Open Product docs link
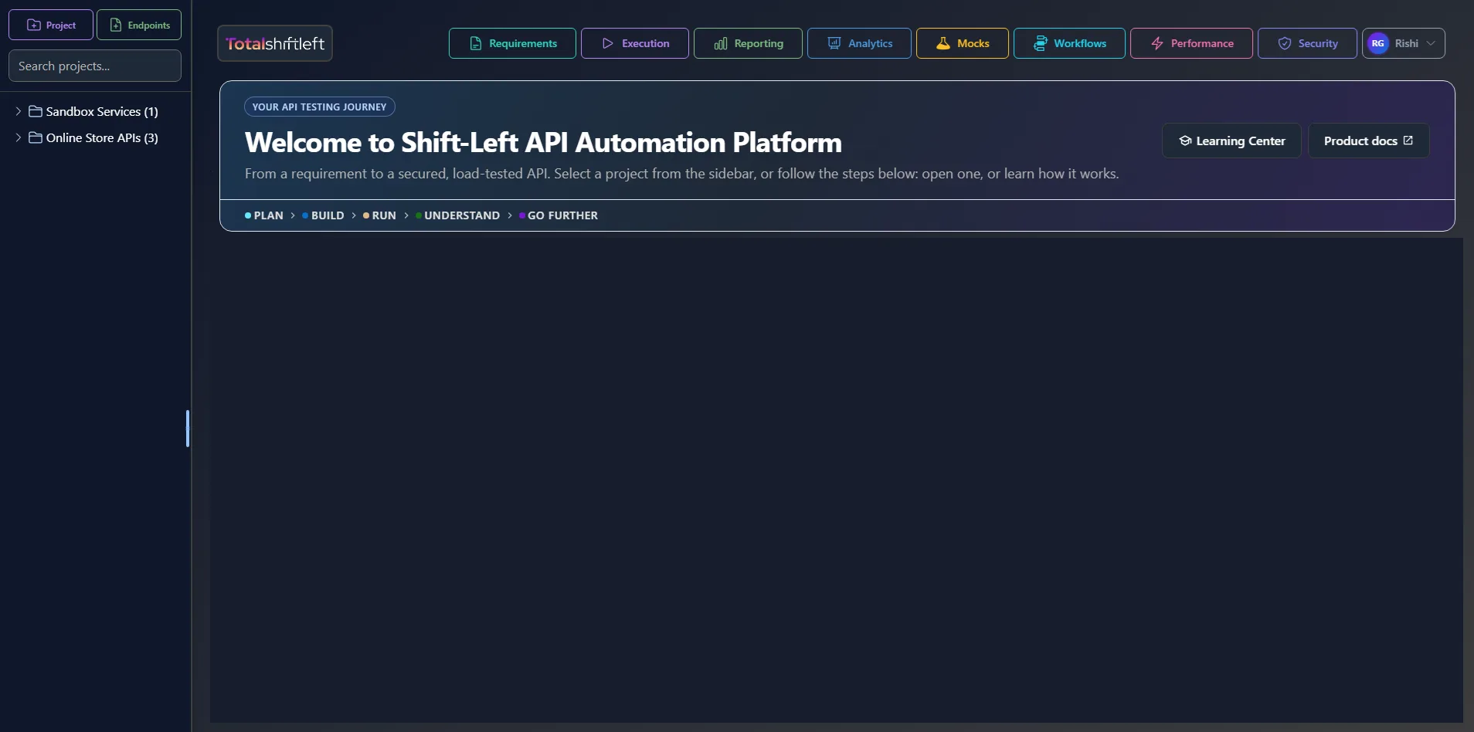The width and height of the screenshot is (1474, 732). pos(1368,141)
